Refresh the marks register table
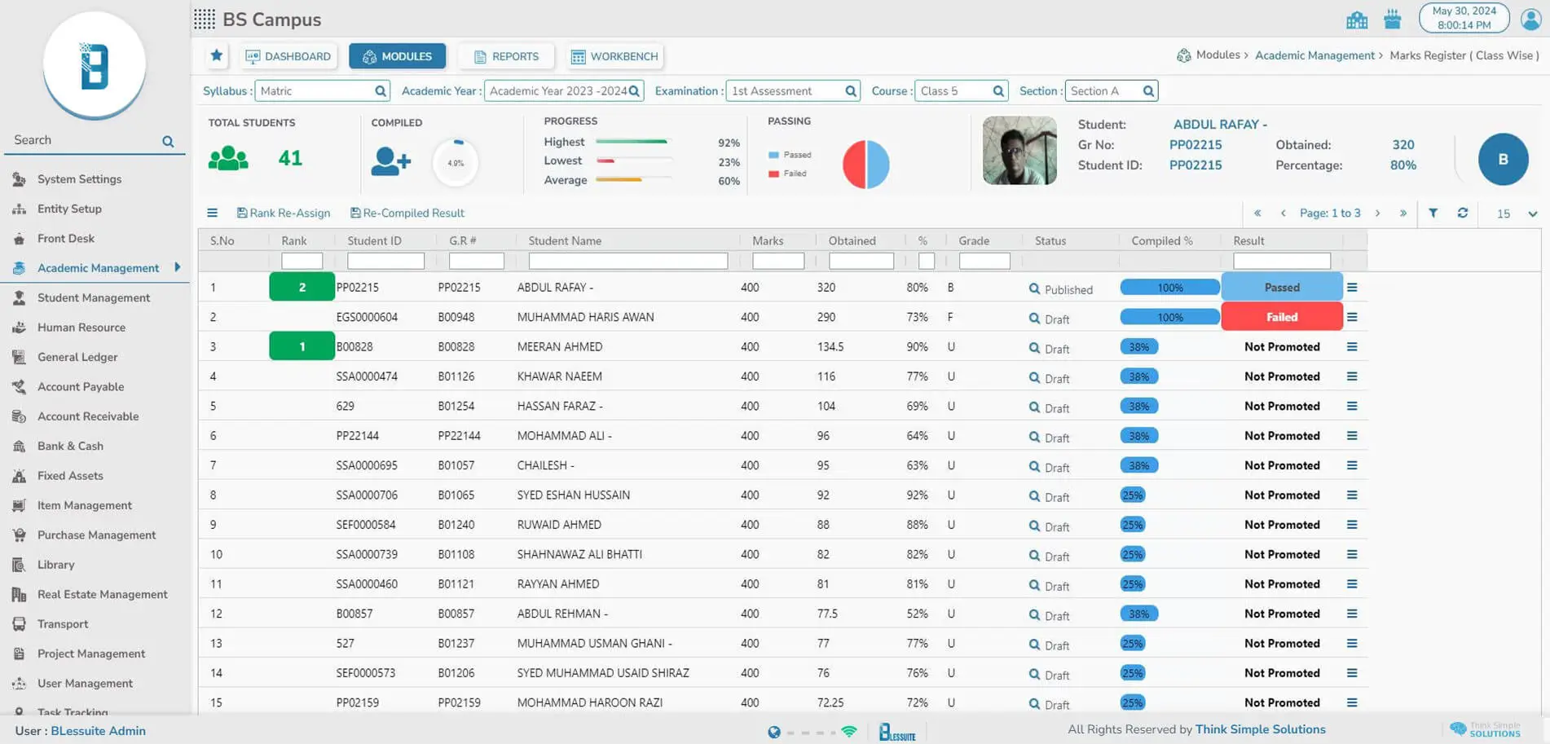The image size is (1550, 744). [x=1462, y=213]
